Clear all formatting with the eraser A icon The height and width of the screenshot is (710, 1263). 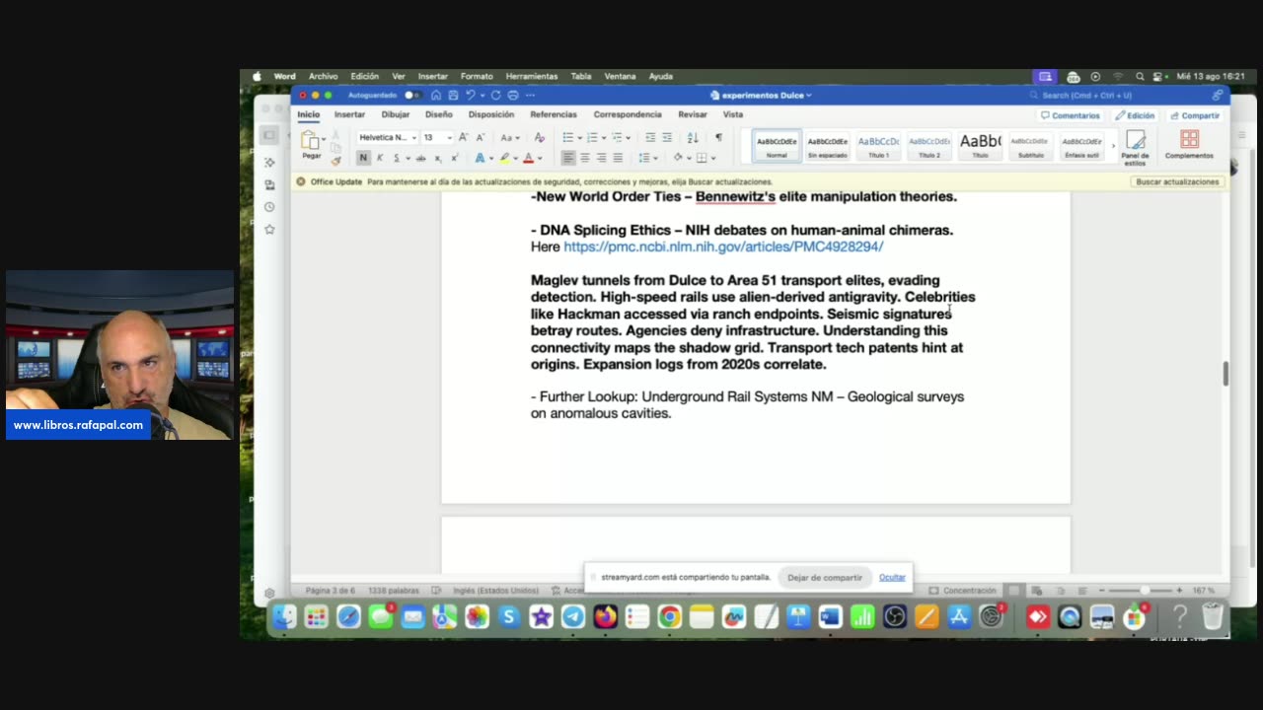pyautogui.click(x=539, y=137)
